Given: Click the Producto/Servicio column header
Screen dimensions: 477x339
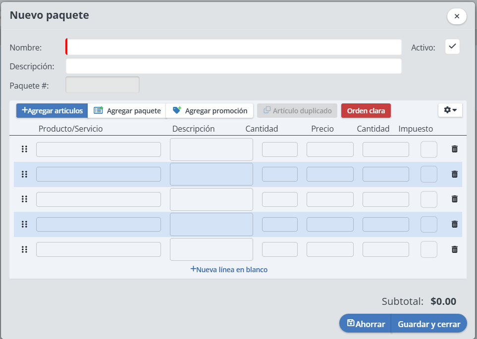Looking at the screenshot, I should [x=70, y=129].
